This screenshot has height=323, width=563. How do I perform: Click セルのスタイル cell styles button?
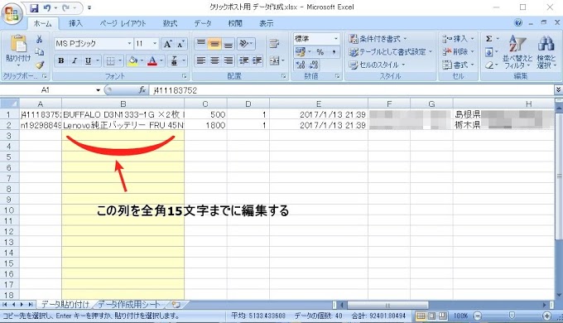click(377, 65)
